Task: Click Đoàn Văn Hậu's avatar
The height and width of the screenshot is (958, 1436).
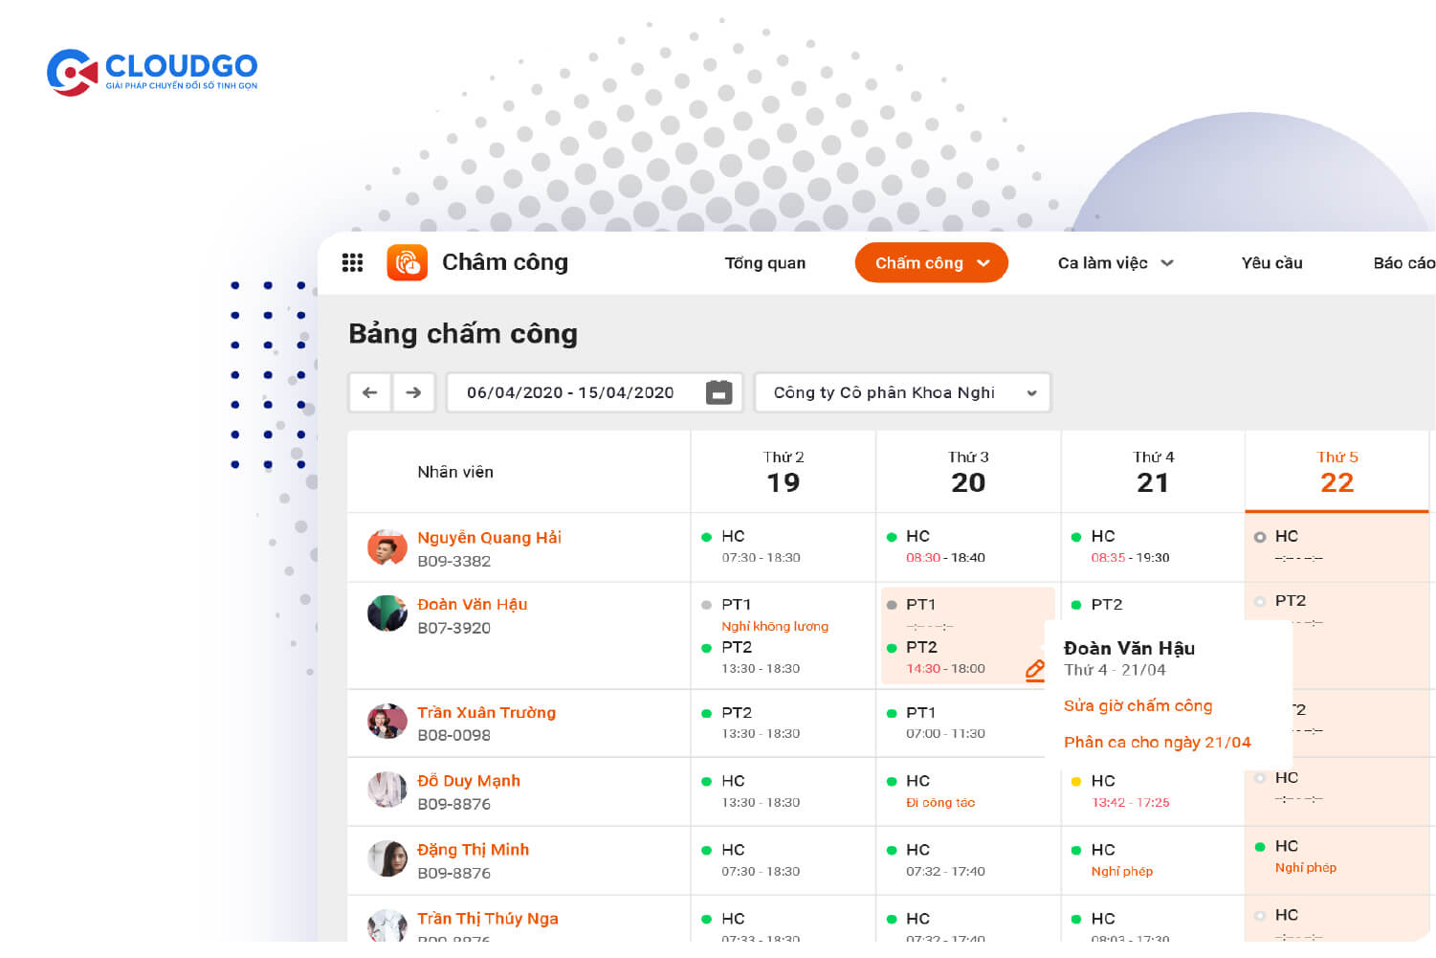Action: 387,613
